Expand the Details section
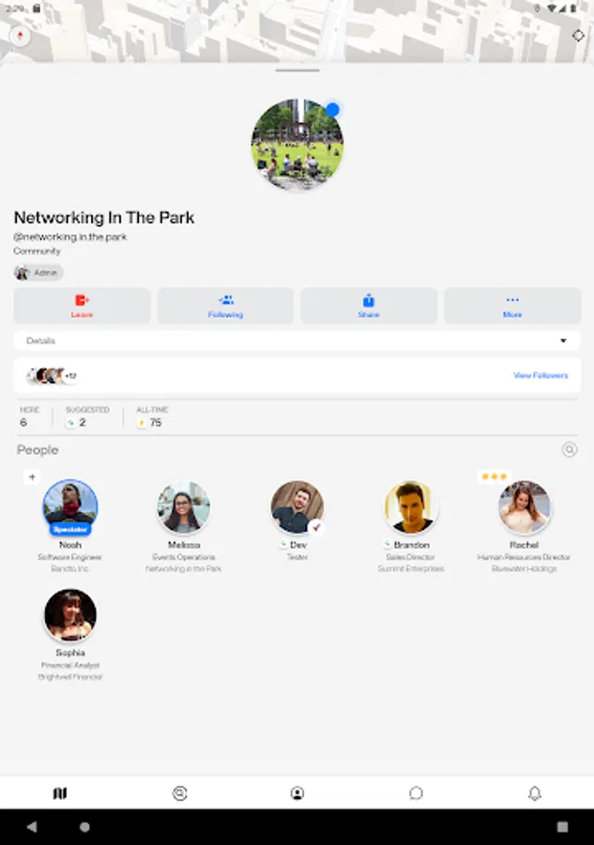 [x=297, y=341]
